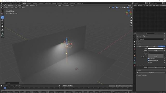Toggle the camera view icon
This screenshot has width=166, height=93.
click(131, 23)
